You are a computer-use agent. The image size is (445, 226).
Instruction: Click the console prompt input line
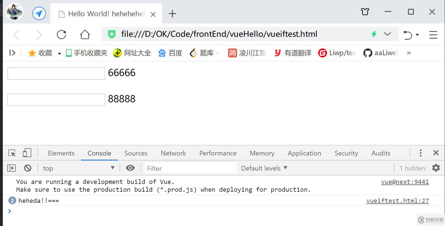(x=224, y=211)
